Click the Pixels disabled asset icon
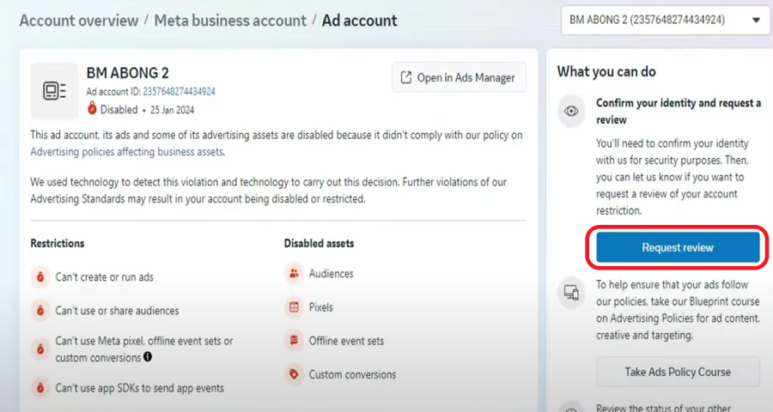Viewport: 773px width, 412px height. [294, 307]
